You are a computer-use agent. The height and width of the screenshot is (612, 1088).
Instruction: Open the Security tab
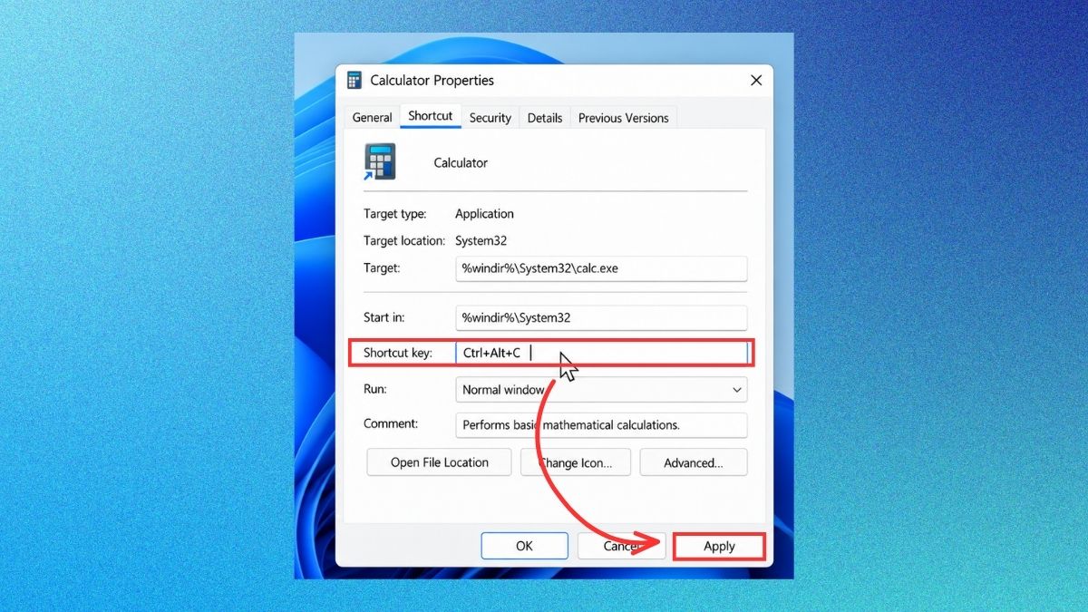tap(491, 118)
